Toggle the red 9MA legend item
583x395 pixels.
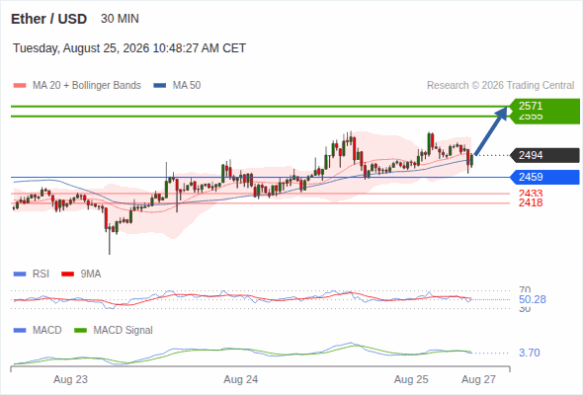81,275
